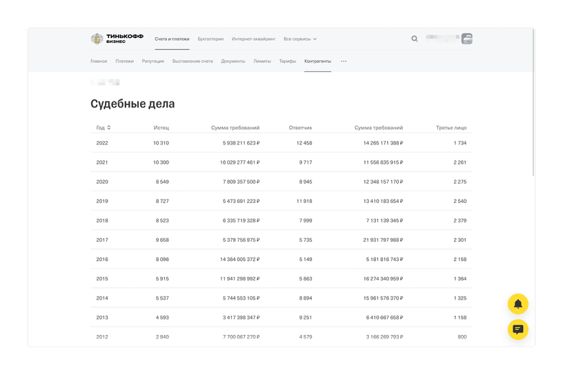Click the Судебные дела heading
The width and height of the screenshot is (563, 375).
click(132, 104)
